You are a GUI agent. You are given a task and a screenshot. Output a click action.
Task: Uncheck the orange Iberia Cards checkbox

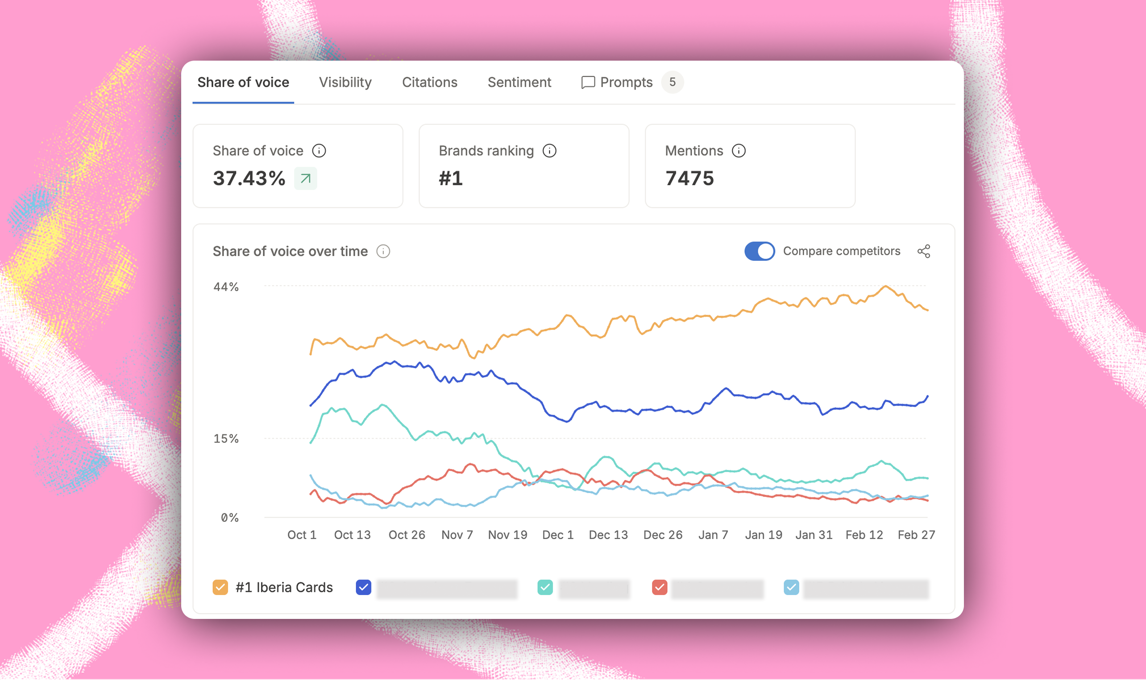click(x=220, y=587)
